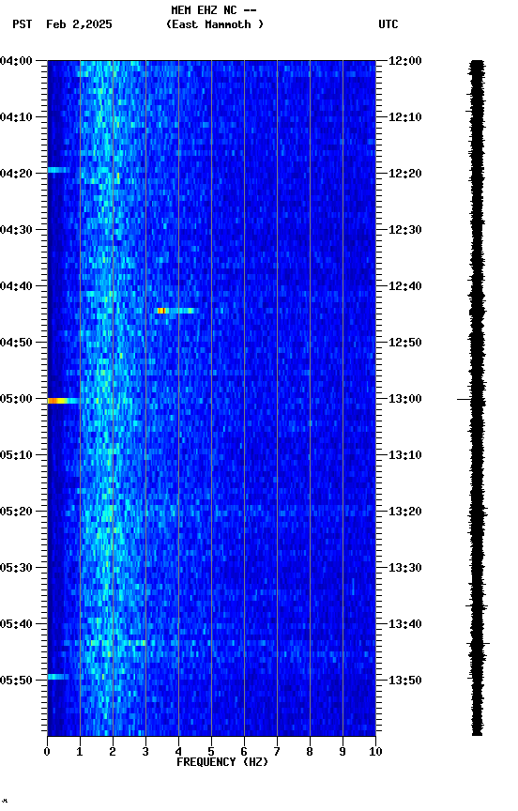Click the frequency axis label '5'
Screen dimensions: 518x811
(x=211, y=752)
